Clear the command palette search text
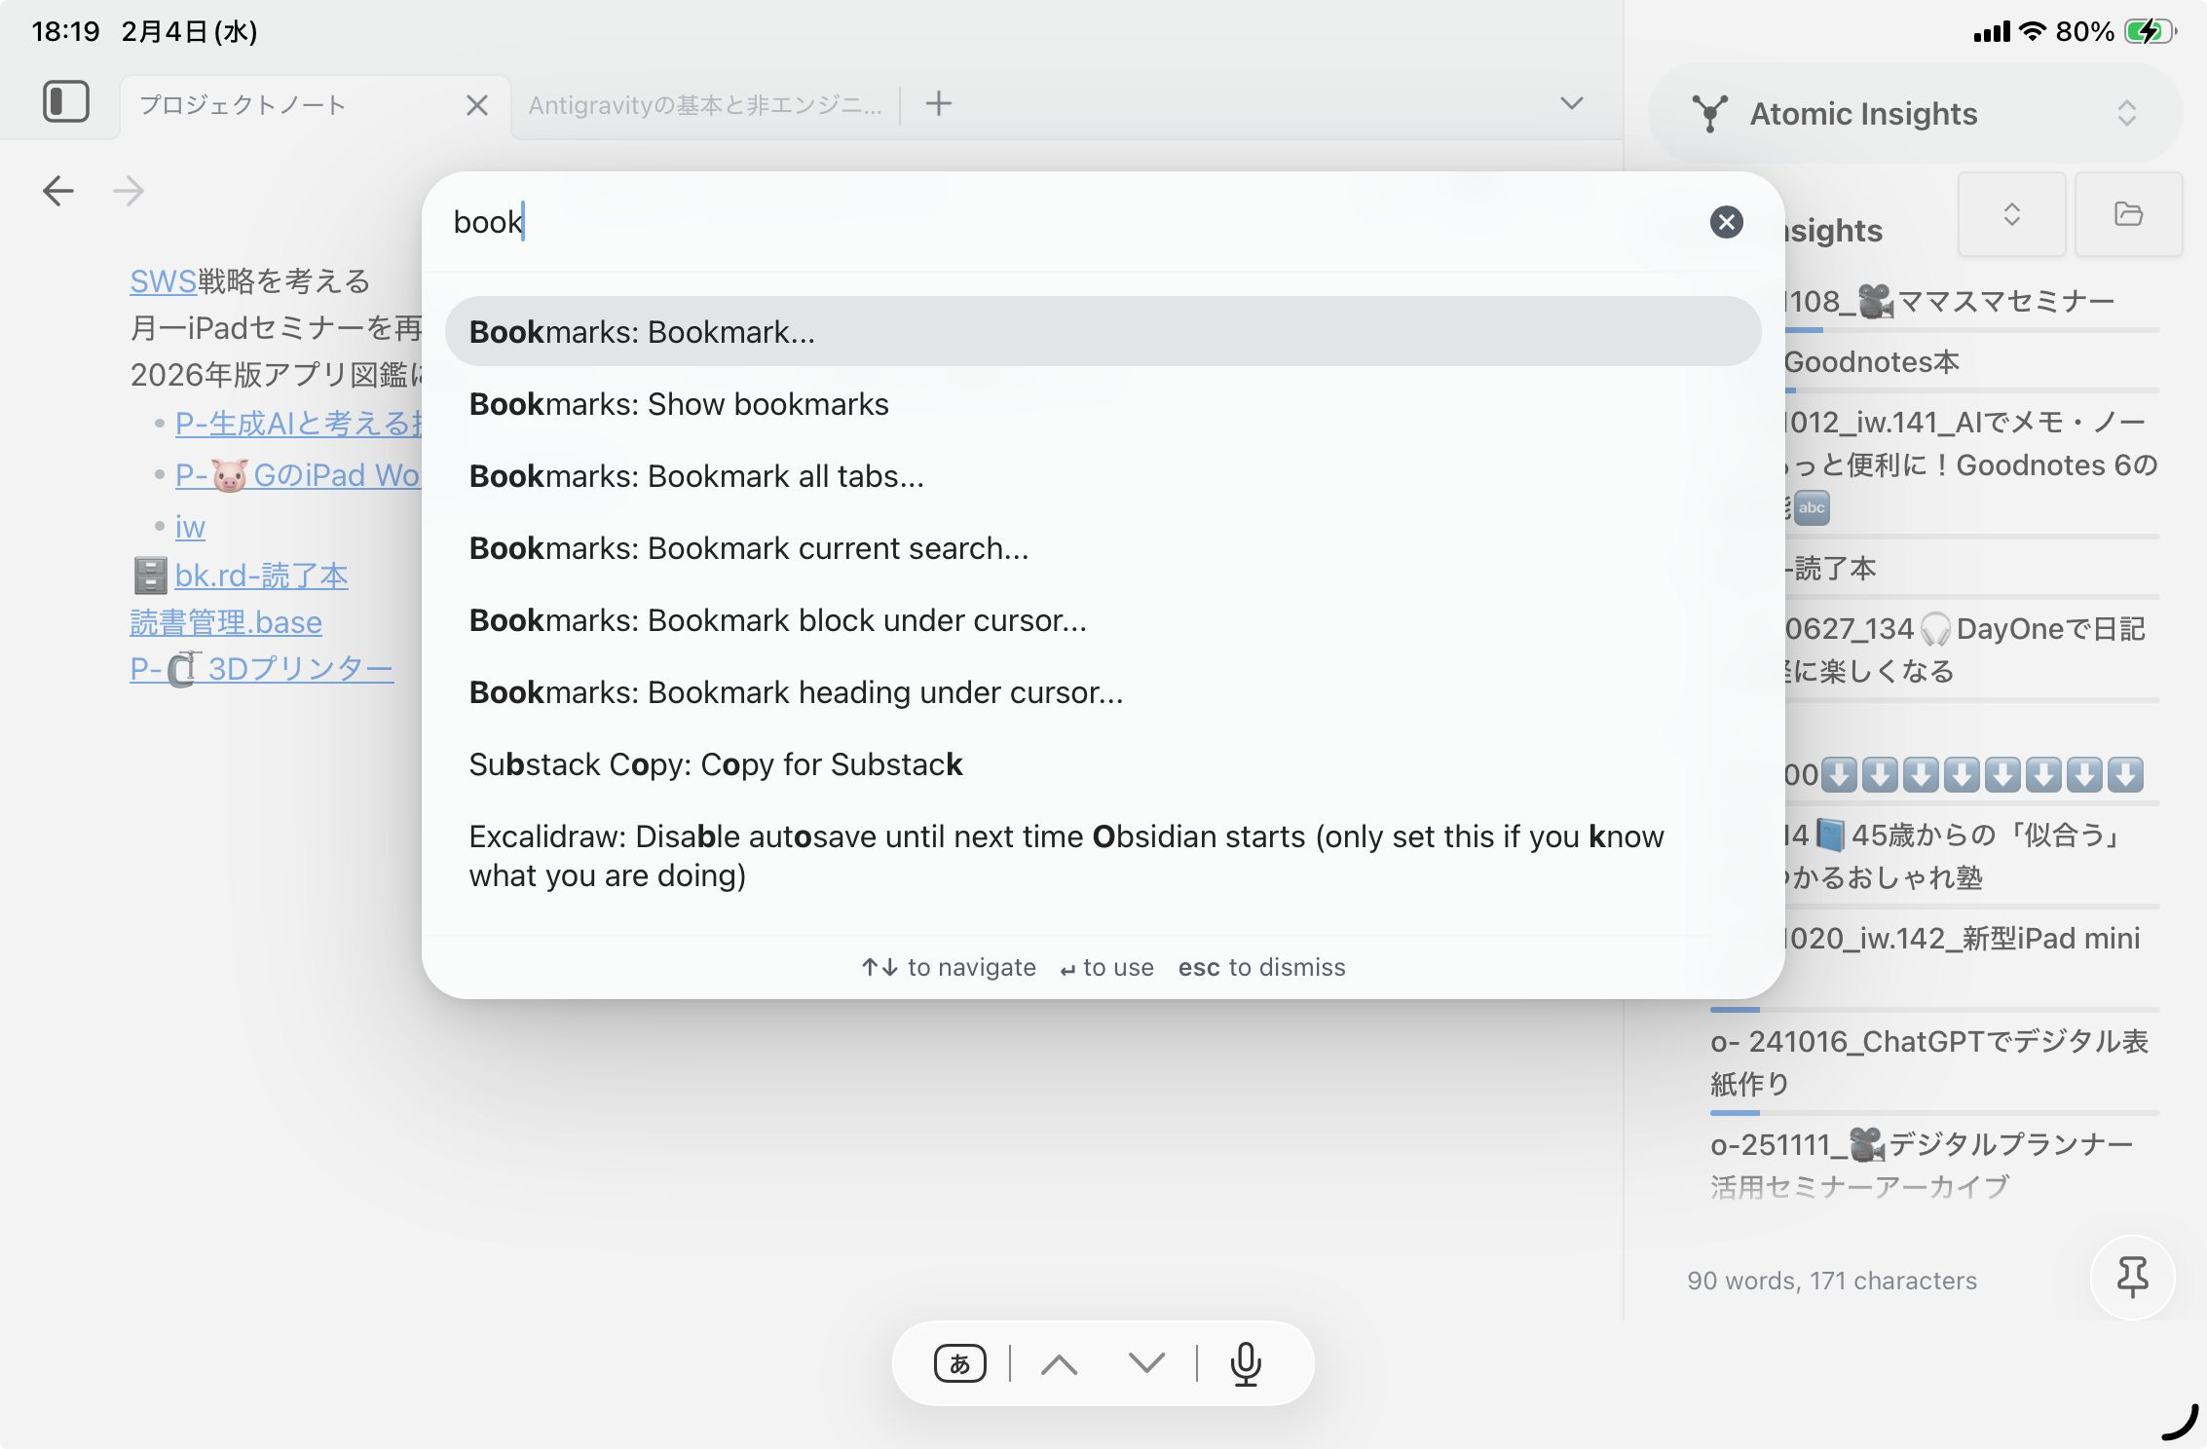2207x1449 pixels. pos(1726,222)
